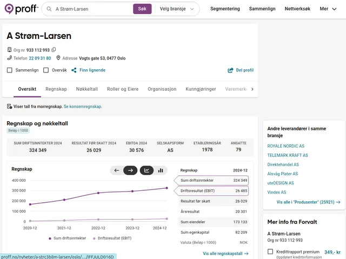Open the Vis alle regnskapstall link
This screenshot has height=259, width=346.
225,253
